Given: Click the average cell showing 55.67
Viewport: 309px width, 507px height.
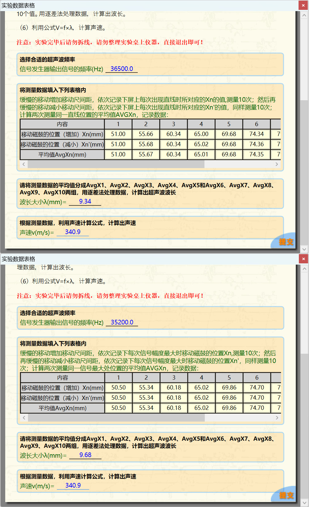Looking at the screenshot, I should pos(146,155).
